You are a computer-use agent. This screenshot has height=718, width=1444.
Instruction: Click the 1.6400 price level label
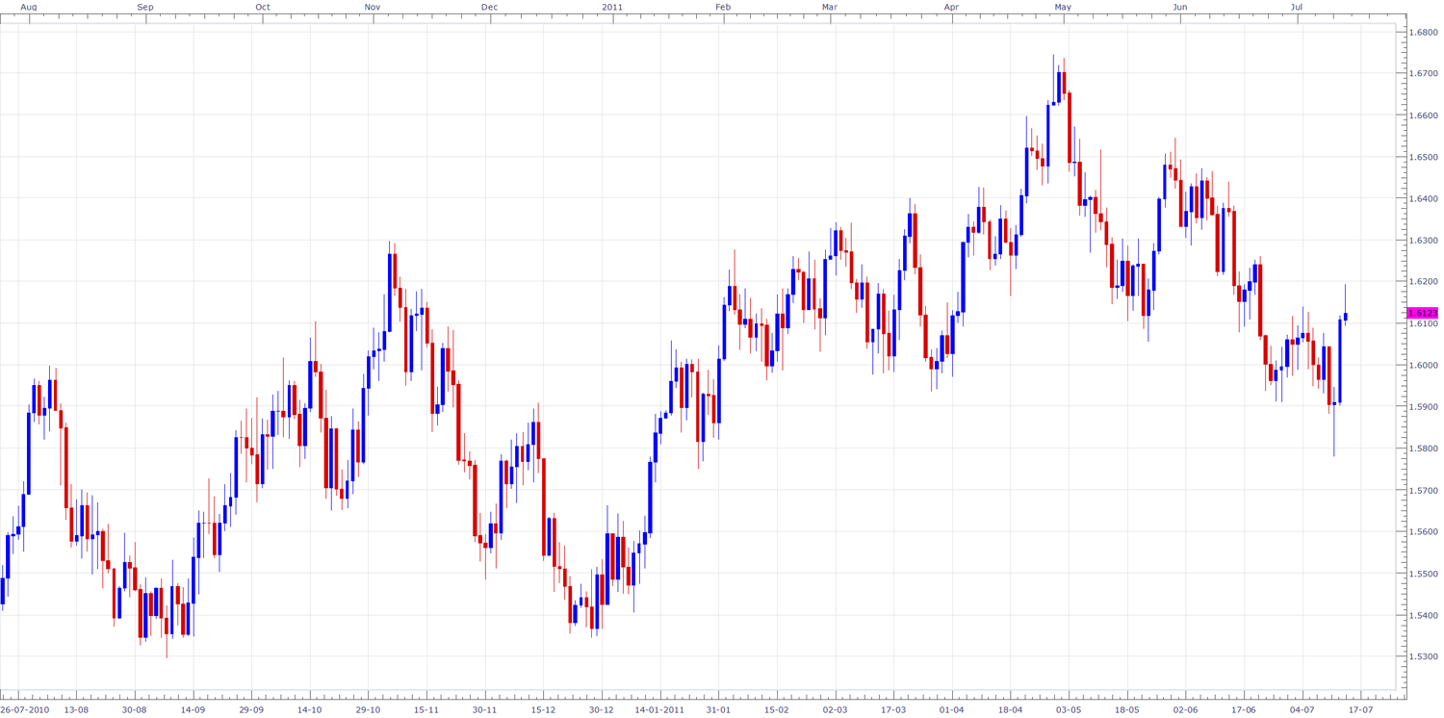coord(1423,198)
